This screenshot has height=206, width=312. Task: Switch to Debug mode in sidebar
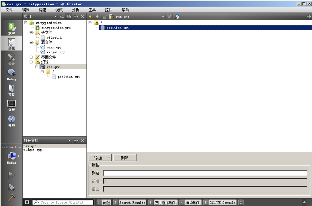tap(12, 74)
